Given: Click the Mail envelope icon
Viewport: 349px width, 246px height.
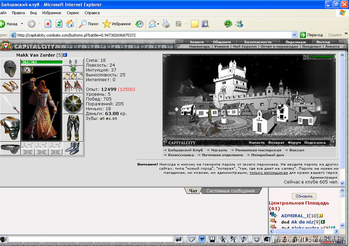Looking at the screenshot, I should (152, 24).
